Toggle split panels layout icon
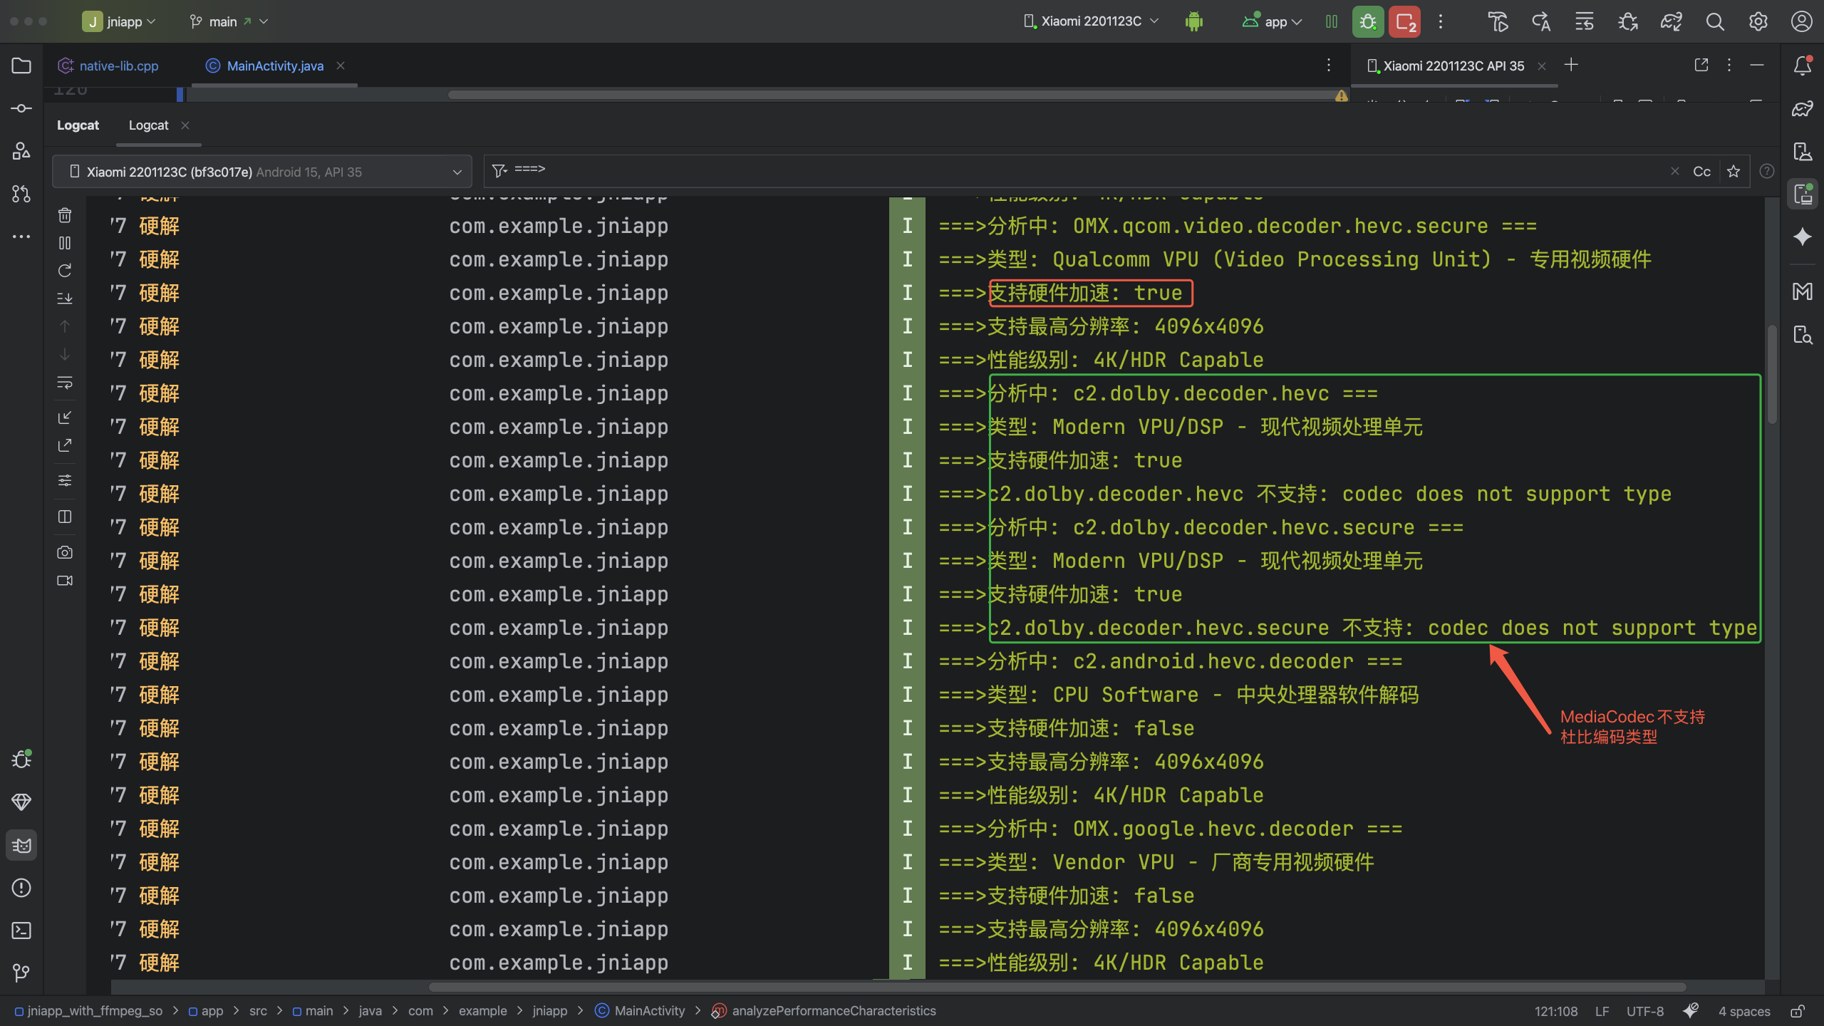1824x1026 pixels. (65, 517)
